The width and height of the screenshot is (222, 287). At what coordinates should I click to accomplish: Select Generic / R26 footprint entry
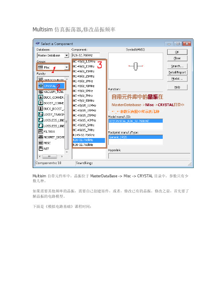click(135, 137)
